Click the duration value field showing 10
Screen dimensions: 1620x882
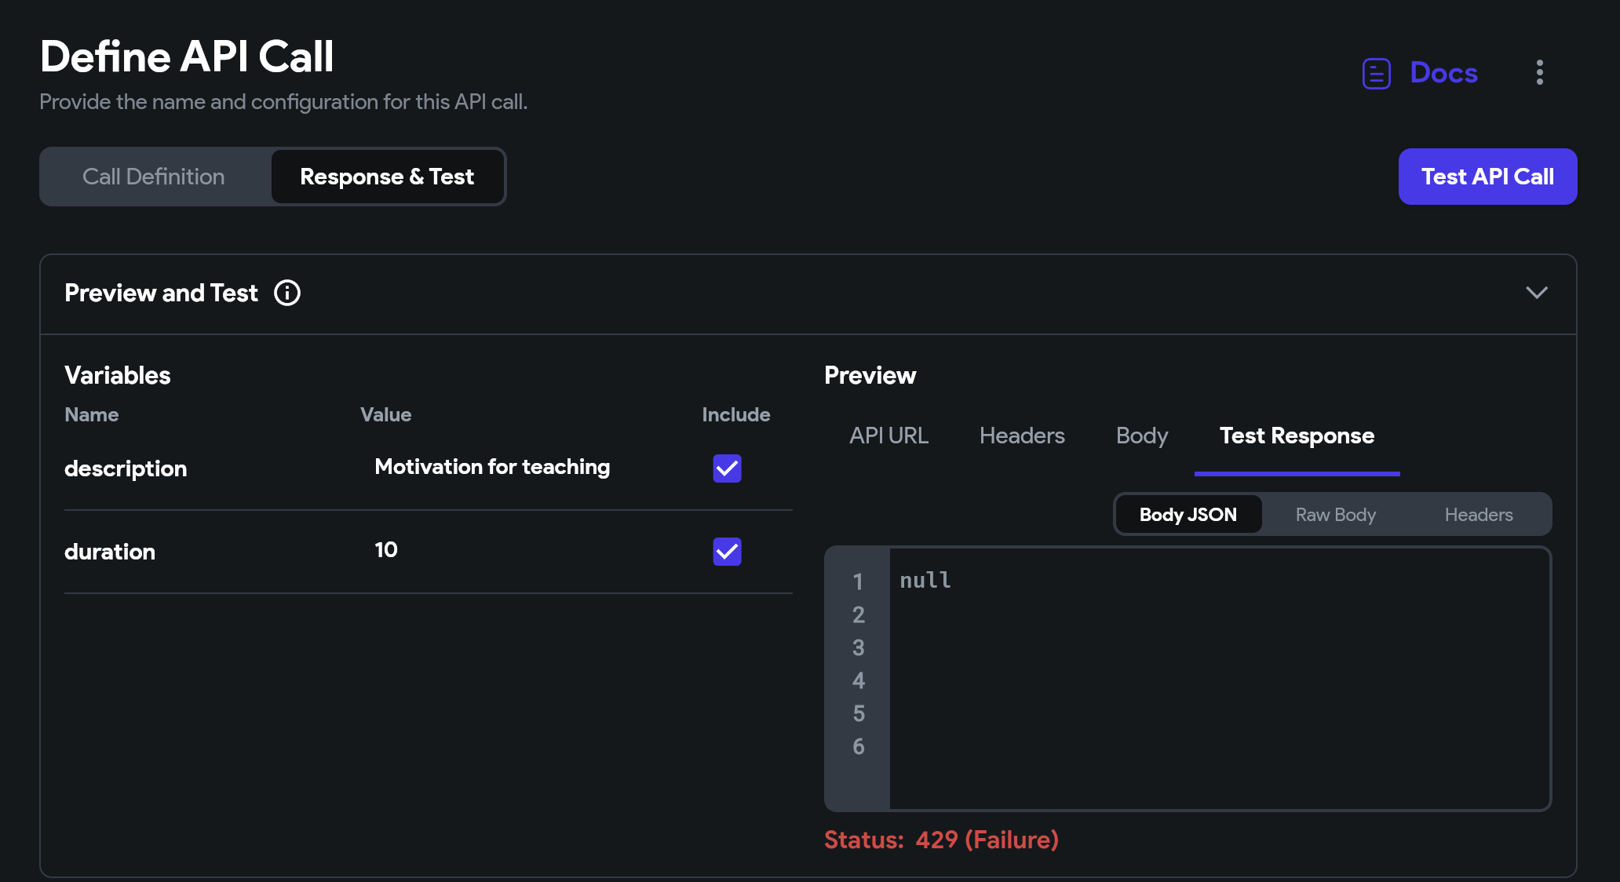click(386, 550)
